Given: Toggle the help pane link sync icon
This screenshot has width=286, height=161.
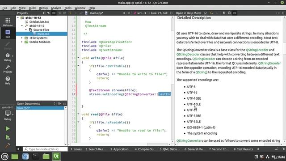Looking at the screenshot, I should 235,13.
